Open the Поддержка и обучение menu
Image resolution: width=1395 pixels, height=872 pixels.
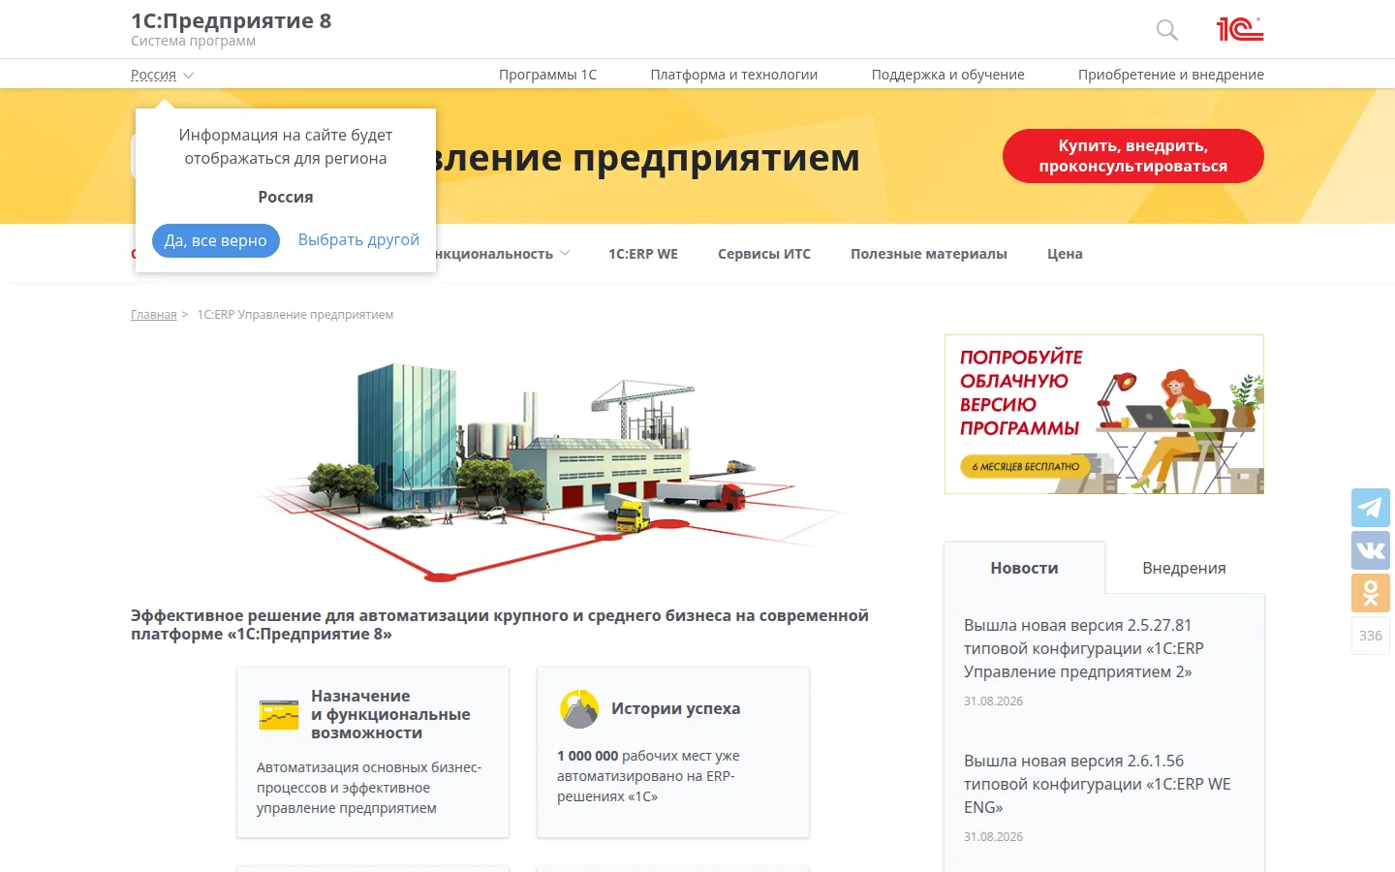point(947,75)
